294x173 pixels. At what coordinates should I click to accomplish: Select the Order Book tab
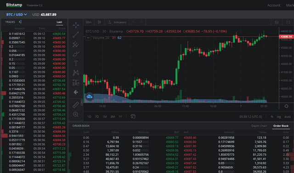[x=281, y=126]
